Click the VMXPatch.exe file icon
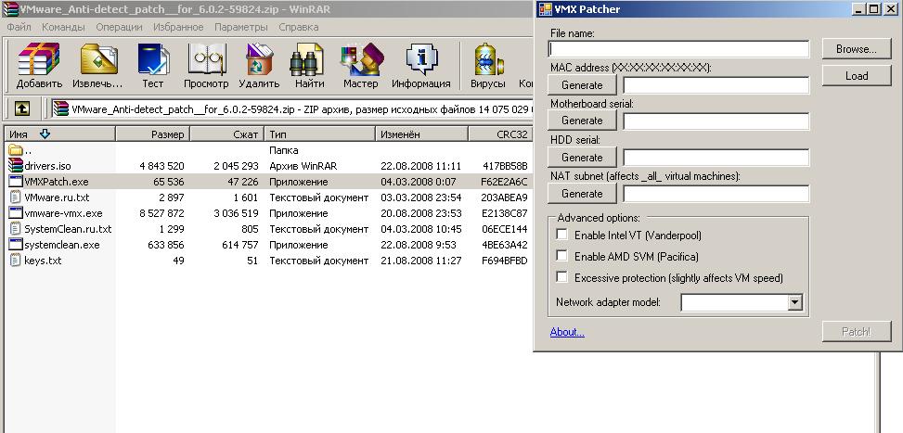Viewport: 903px width, 433px height. pos(16,181)
